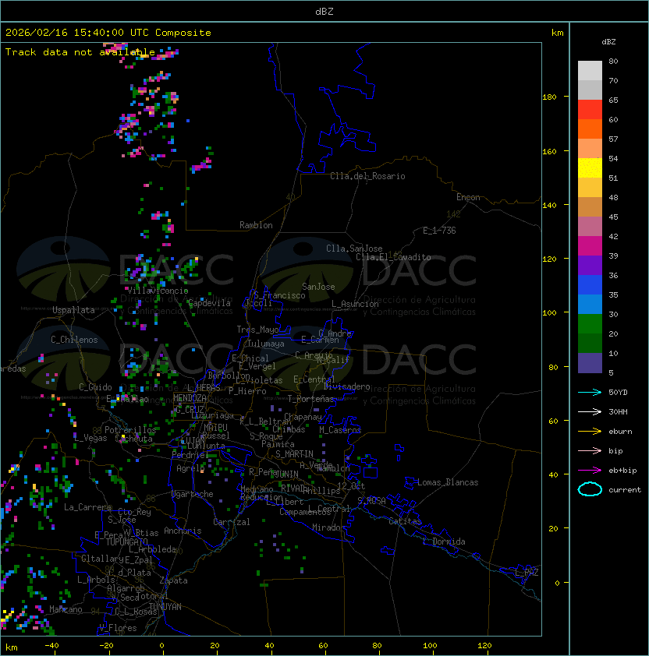Screen dimensions: 649x656
Task: Pick the purple swatch between 39 and 36
Action: pos(590,265)
